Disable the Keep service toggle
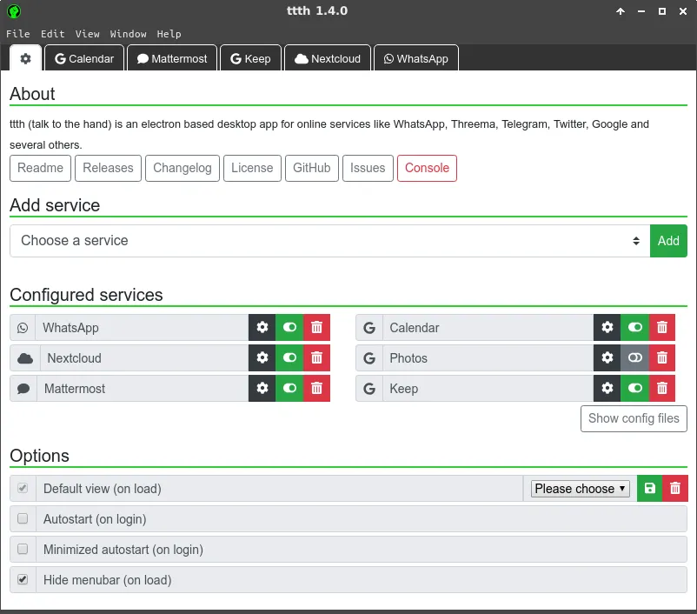 pyautogui.click(x=634, y=389)
